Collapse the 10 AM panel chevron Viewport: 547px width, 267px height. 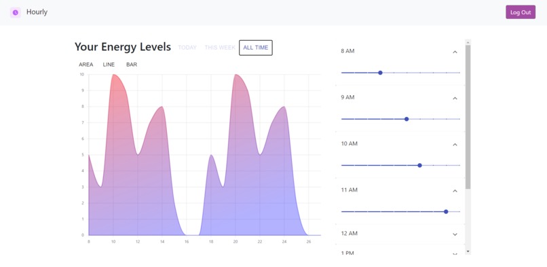coord(455,145)
